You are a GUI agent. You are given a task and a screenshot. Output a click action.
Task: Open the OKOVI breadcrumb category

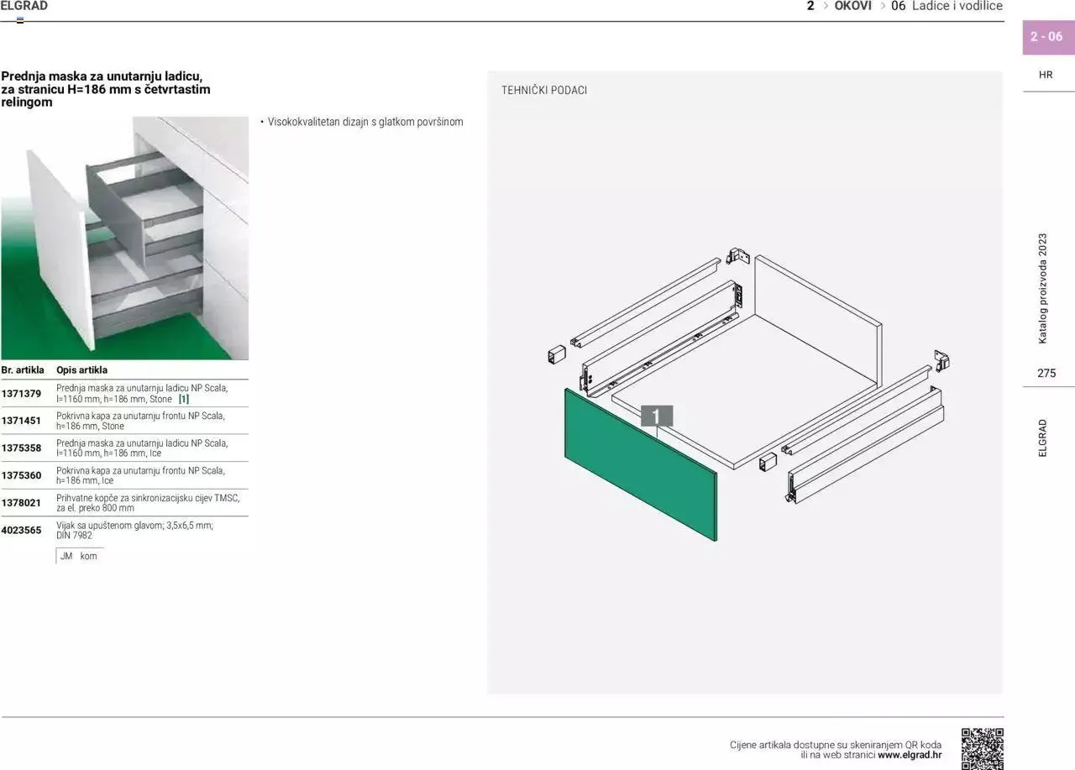pyautogui.click(x=852, y=6)
